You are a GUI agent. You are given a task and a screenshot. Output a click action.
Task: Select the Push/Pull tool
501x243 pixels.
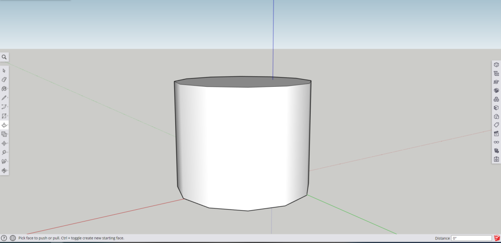(x=4, y=125)
